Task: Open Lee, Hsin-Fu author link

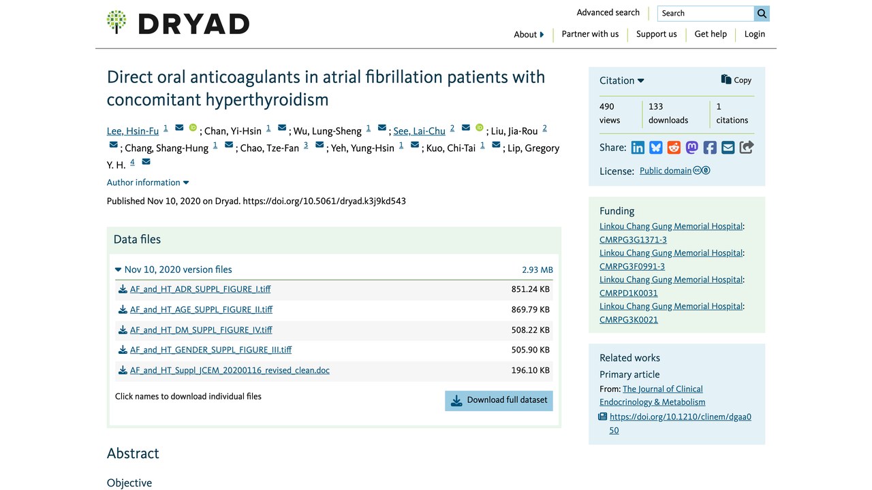Action: click(133, 131)
